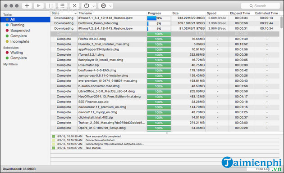Click the Hide Log button
The height and width of the screenshot is (173, 284).
[x=263, y=169]
